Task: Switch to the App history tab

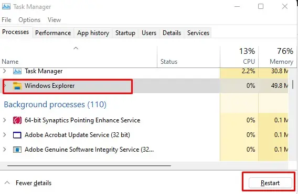Action: click(x=93, y=33)
